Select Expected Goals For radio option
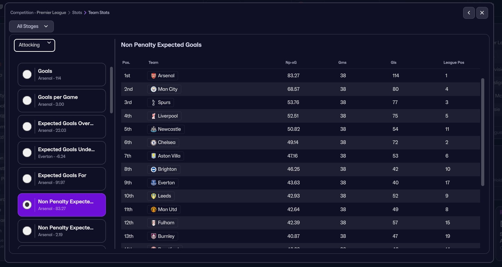The height and width of the screenshot is (267, 502). point(27,179)
